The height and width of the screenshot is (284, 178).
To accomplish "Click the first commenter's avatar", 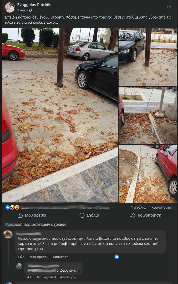I will coord(8,234).
